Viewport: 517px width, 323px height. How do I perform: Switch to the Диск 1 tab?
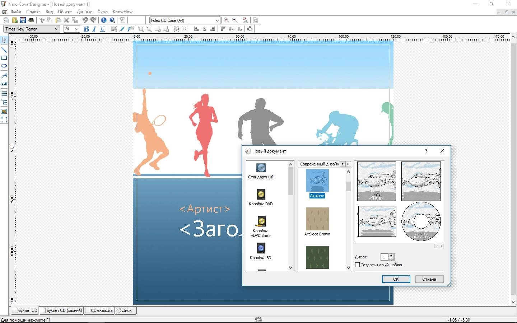[x=125, y=310]
